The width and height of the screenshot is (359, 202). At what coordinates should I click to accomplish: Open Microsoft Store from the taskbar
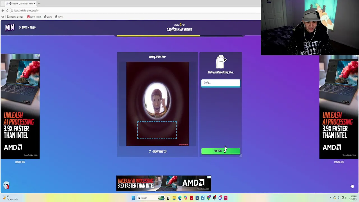[x=197, y=198]
